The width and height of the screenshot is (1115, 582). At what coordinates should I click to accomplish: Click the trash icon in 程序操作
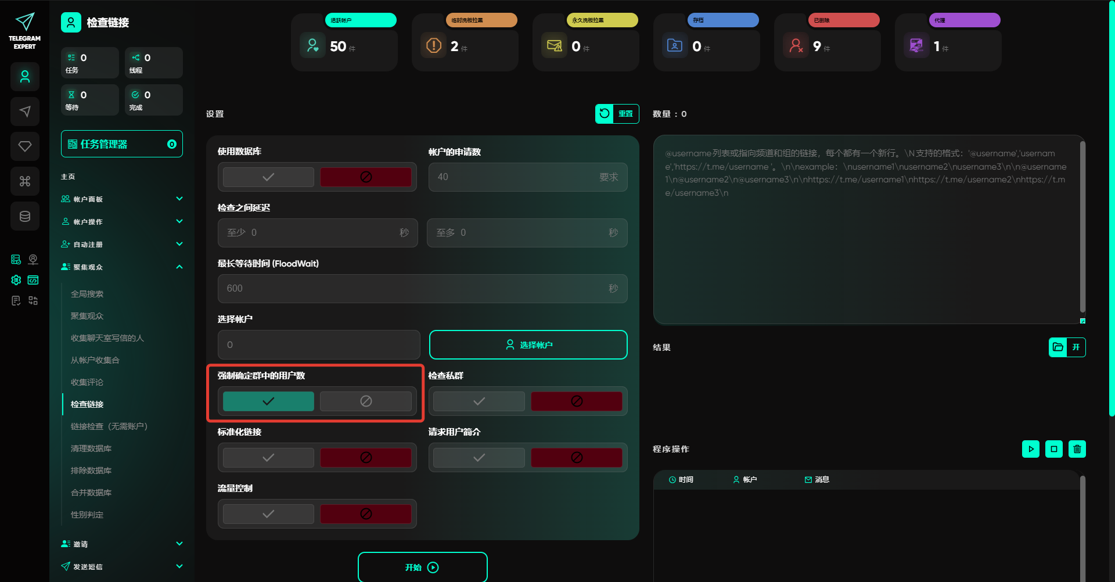click(x=1077, y=449)
